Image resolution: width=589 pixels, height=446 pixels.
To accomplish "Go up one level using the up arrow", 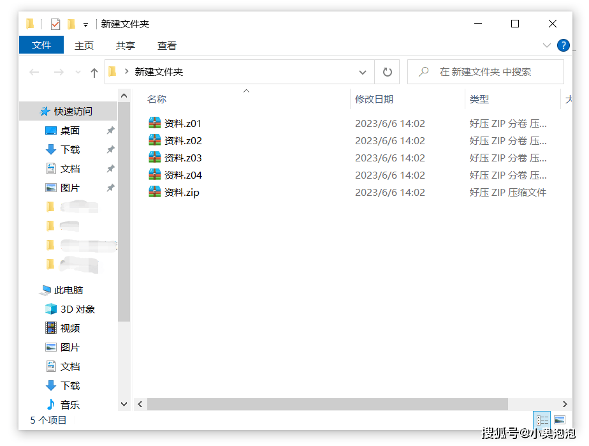I will [x=94, y=71].
